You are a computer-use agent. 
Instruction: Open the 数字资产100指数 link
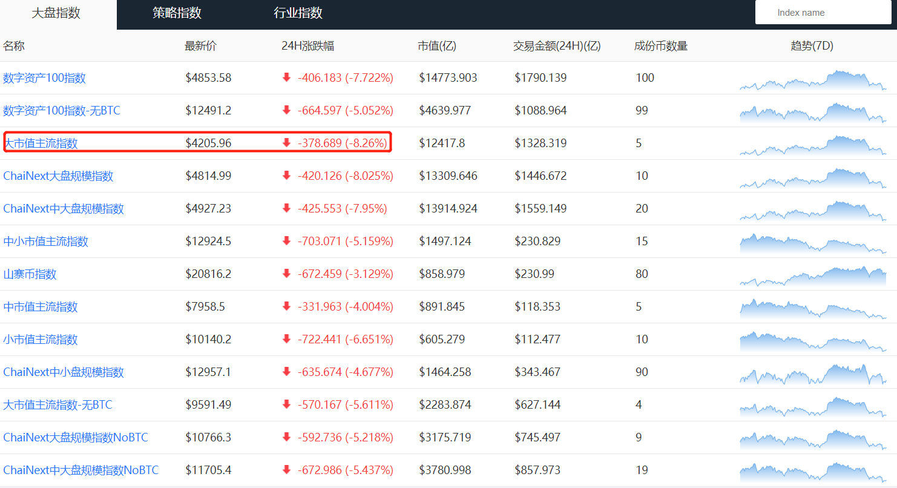click(45, 77)
